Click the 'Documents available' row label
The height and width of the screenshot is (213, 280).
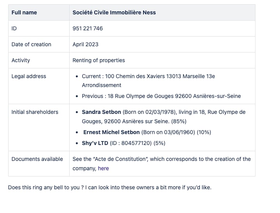(x=37, y=159)
